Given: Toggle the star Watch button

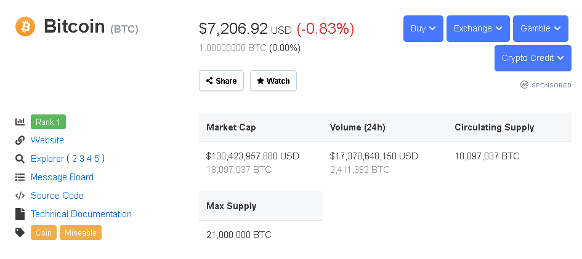Looking at the screenshot, I should [273, 81].
